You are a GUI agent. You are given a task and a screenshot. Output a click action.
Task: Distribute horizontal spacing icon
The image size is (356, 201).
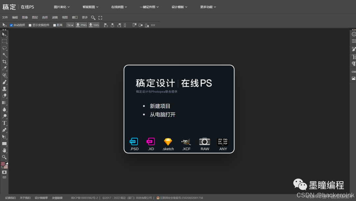coord(153,25)
